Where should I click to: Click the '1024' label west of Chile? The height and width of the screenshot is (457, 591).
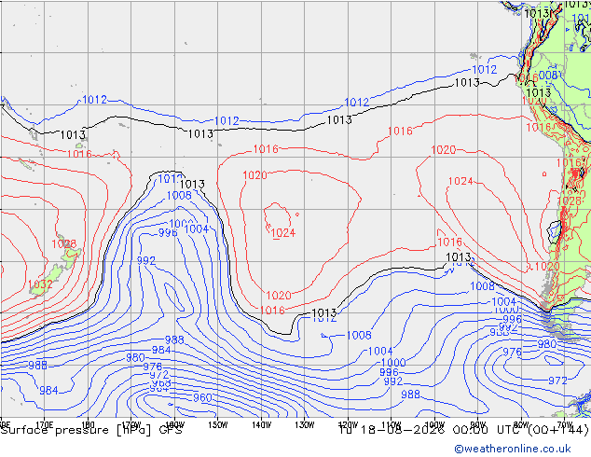(x=460, y=181)
